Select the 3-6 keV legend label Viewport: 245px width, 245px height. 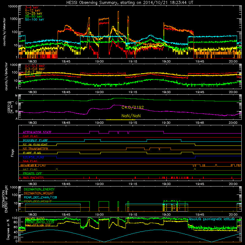click(x=32, y=7)
